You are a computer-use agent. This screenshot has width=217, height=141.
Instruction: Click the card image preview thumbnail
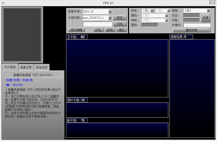coord(22,35)
